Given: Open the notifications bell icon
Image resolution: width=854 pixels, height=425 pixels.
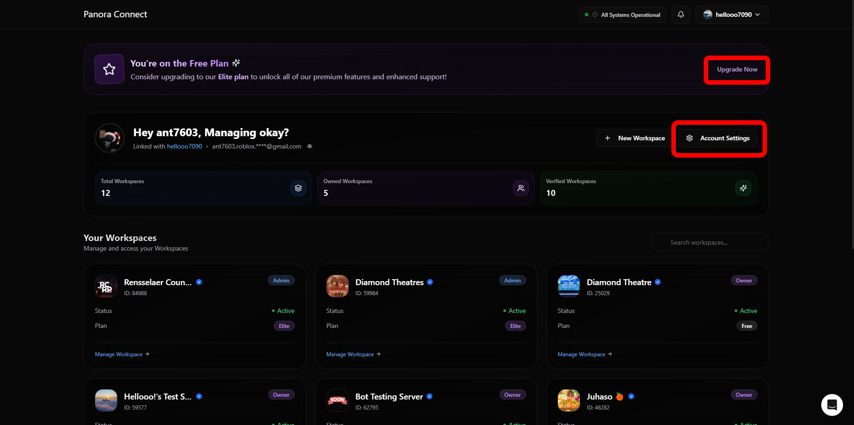Looking at the screenshot, I should coord(680,14).
